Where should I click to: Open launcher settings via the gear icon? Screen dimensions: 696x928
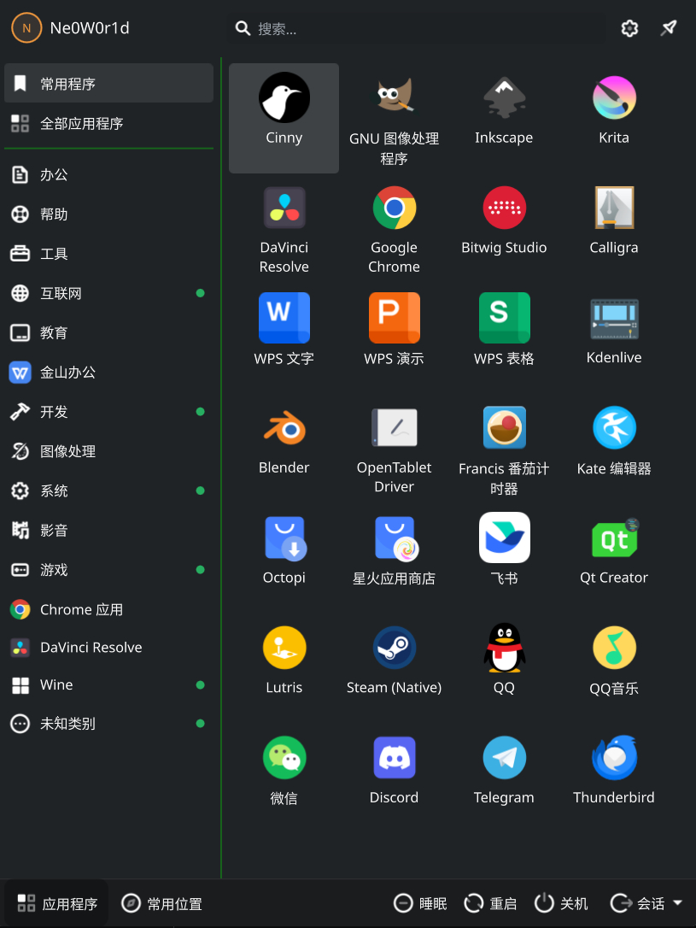coord(629,28)
